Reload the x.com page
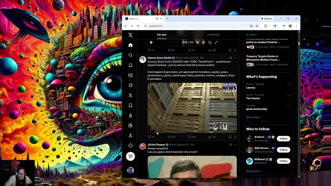This screenshot has height=186, width=331. click(138, 26)
